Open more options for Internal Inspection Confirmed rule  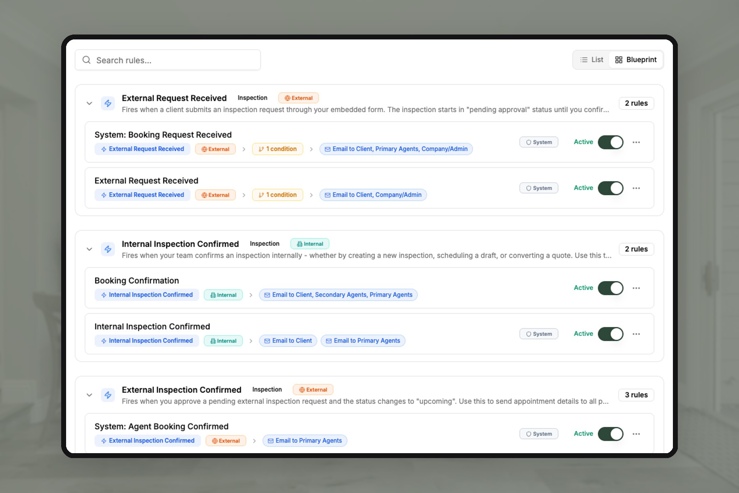[x=636, y=334]
